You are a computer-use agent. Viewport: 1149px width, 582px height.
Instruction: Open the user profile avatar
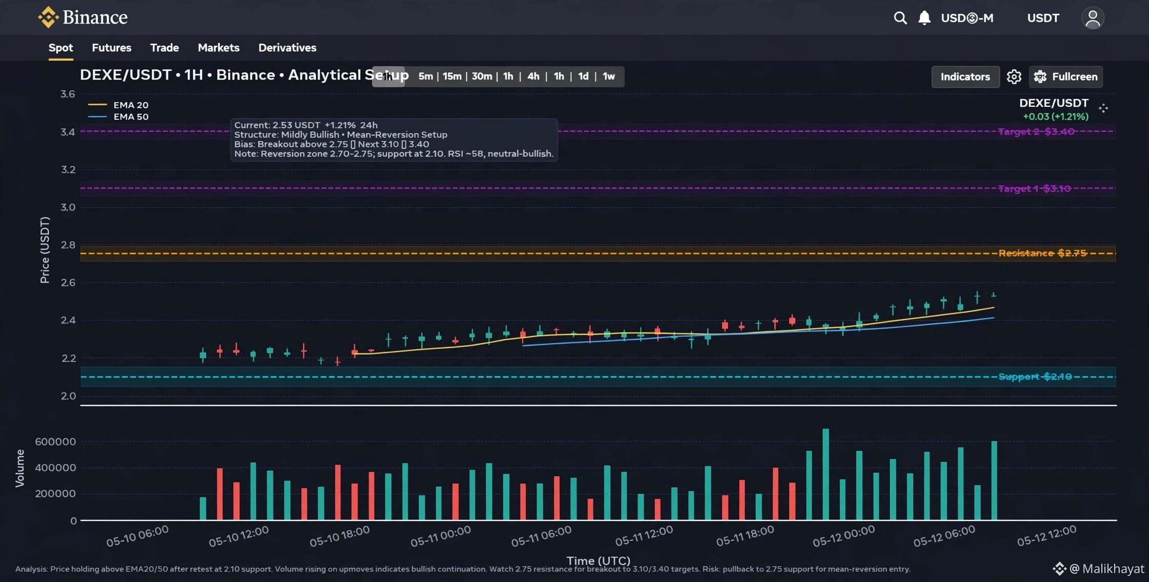click(x=1093, y=18)
